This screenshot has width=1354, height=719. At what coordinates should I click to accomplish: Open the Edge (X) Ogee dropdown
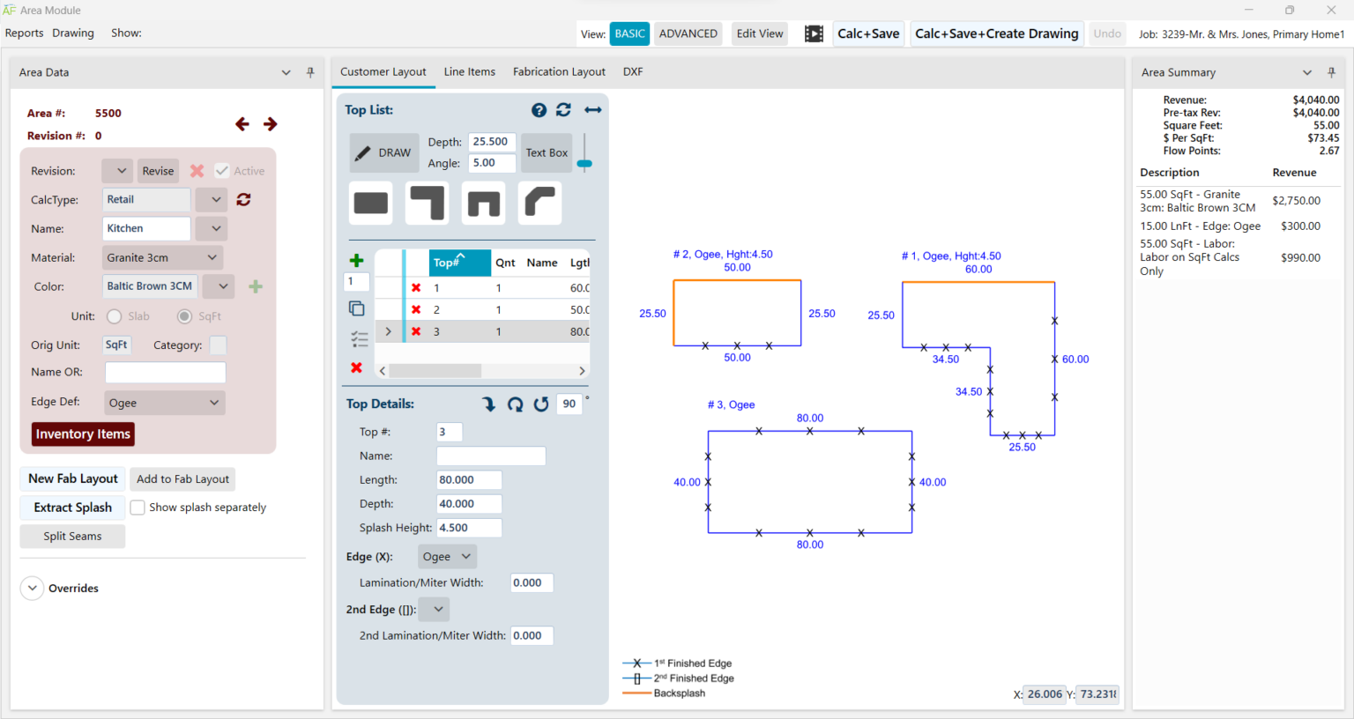(447, 556)
